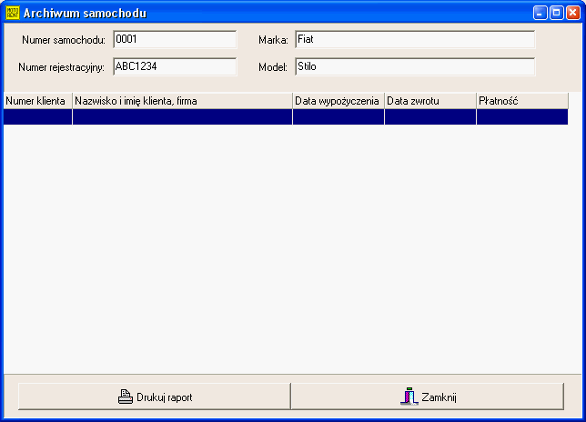Viewport: 586px width, 422px height.
Task: Click the Data zwrotu column header
Action: point(429,101)
